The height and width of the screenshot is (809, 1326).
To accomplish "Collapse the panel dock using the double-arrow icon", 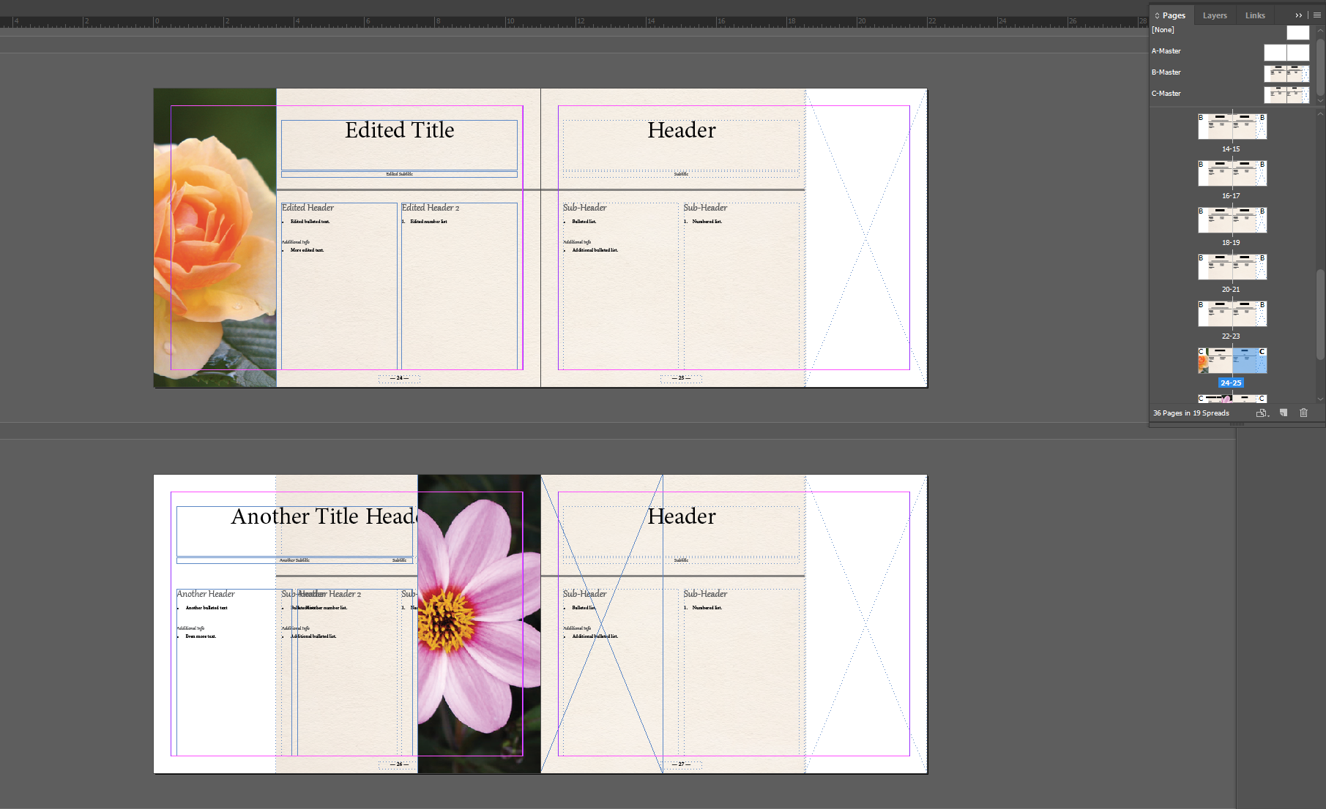I will [x=1298, y=15].
